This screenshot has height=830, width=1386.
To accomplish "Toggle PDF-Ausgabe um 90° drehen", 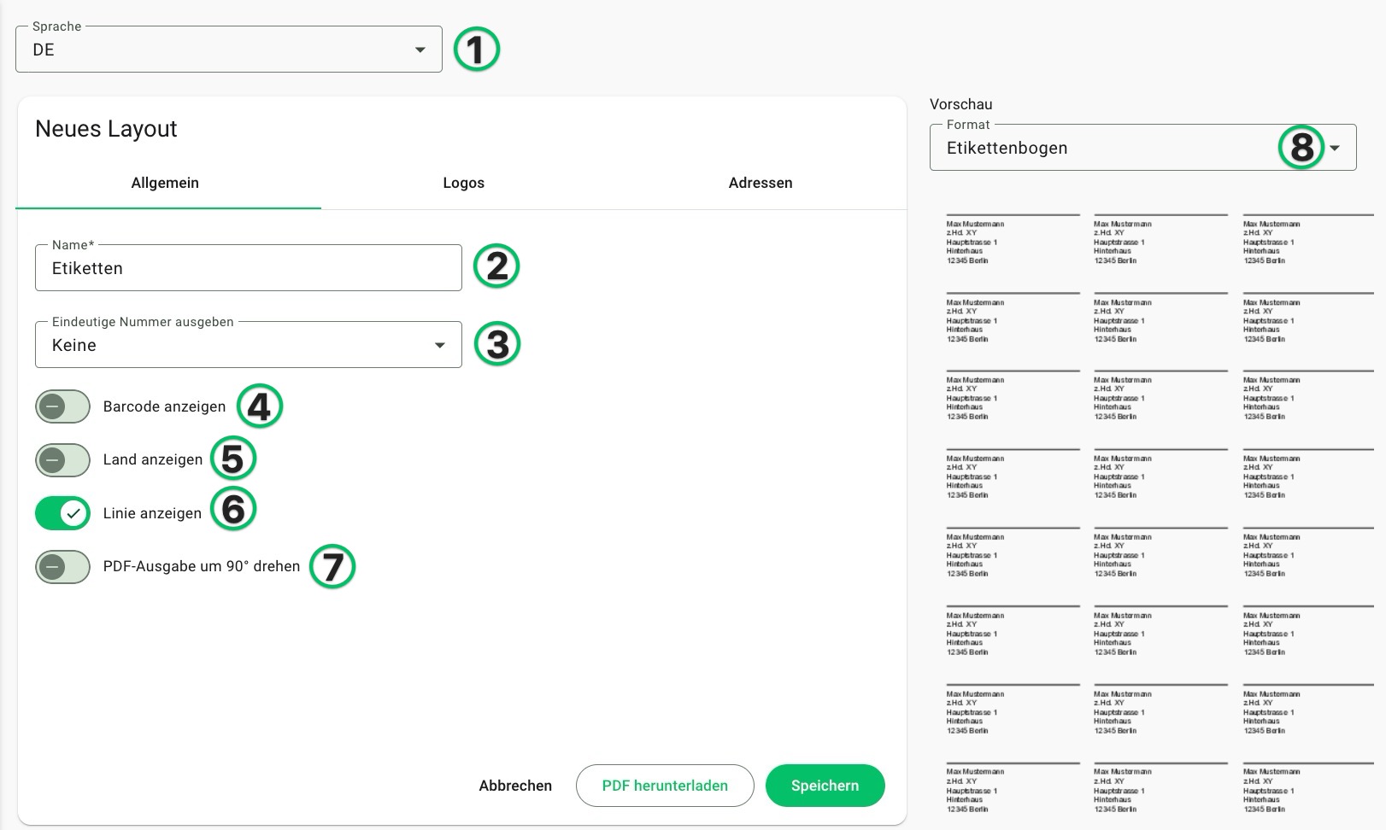I will click(62, 567).
